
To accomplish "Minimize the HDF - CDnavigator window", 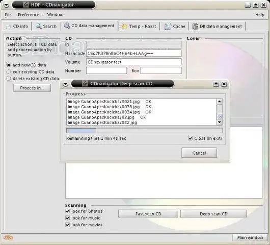I will pos(248,5).
